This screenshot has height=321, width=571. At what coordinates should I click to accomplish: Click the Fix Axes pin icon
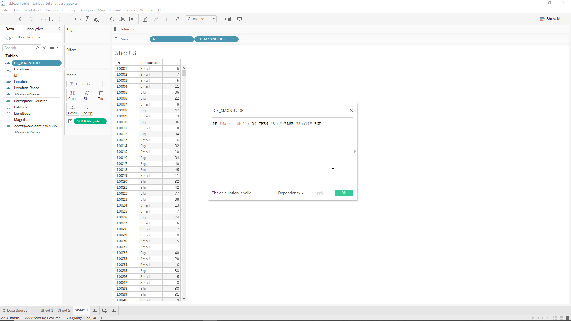coord(178,19)
